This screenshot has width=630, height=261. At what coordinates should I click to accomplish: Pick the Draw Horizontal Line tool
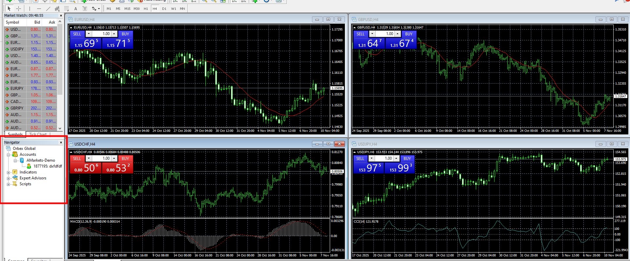click(39, 9)
